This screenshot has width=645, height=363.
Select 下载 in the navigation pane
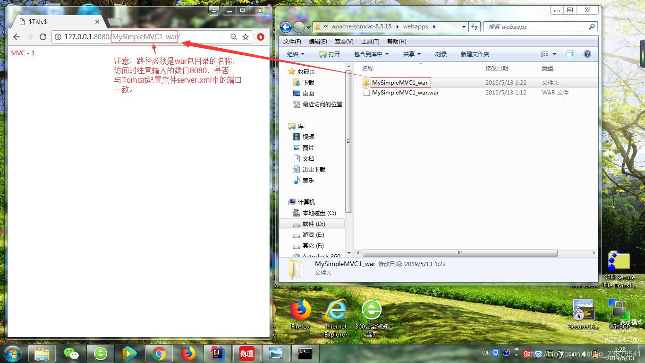coord(303,82)
